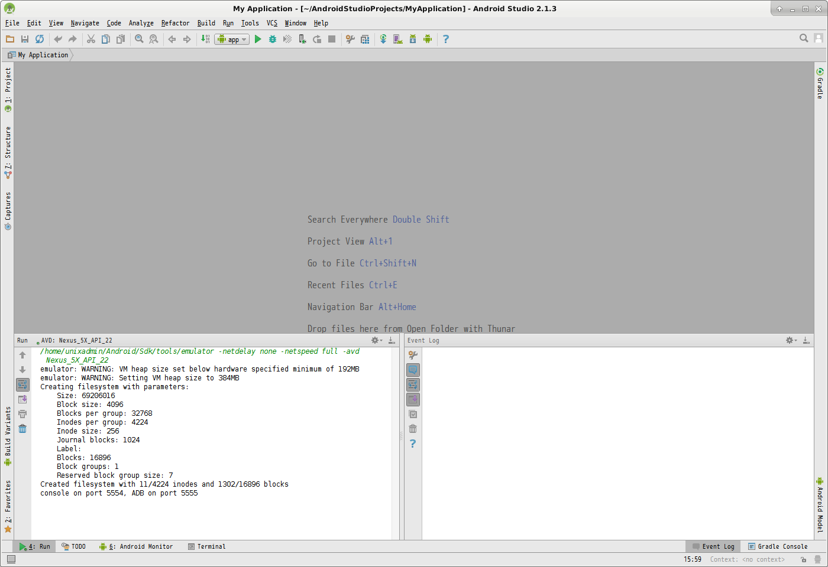Image resolution: width=828 pixels, height=567 pixels.
Task: Click the Print icon in Run panel
Action: tap(22, 414)
